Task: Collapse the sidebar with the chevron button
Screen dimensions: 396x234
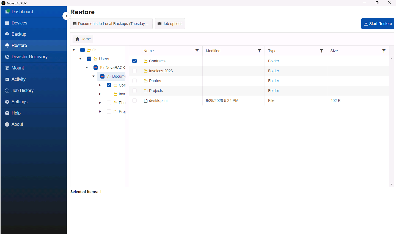Action: pos(66,16)
